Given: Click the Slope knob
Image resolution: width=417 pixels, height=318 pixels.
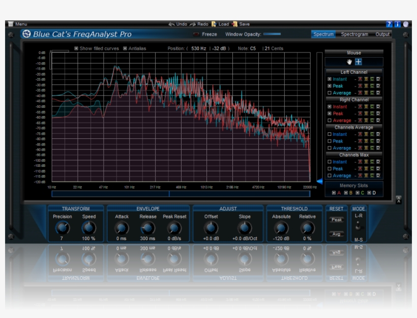Looking at the screenshot, I should (x=245, y=228).
